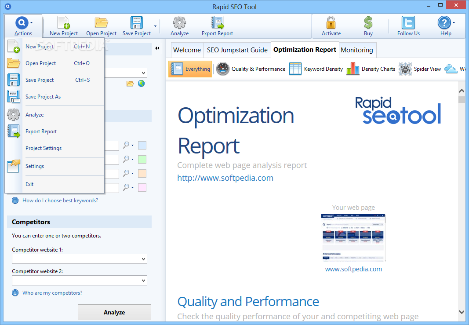The image size is (469, 325).
Task: Open the Density Charts view
Action: click(371, 69)
